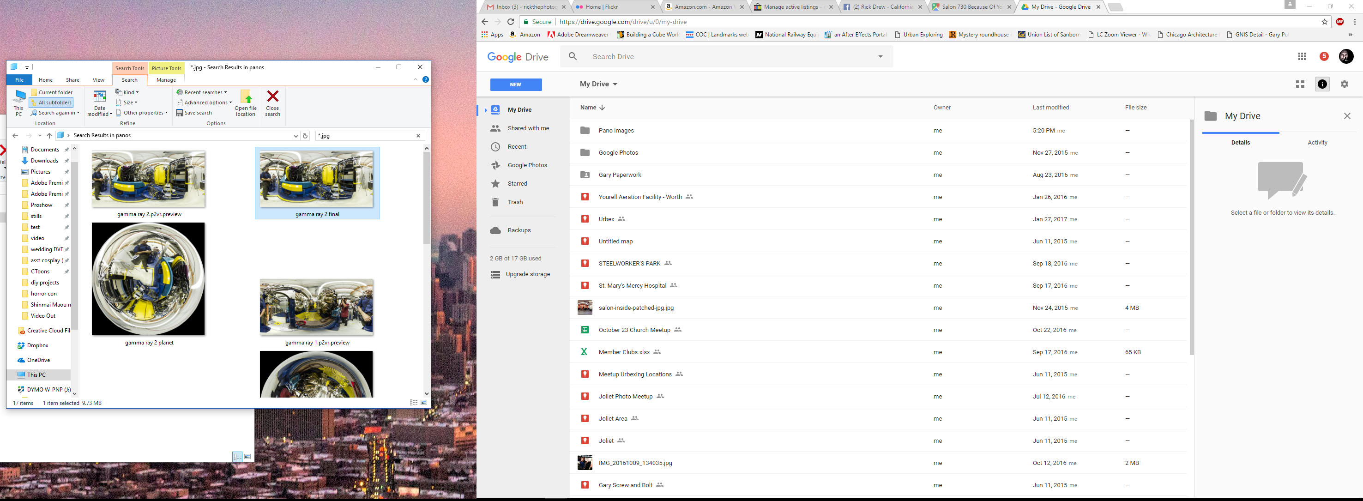Reload the Chrome page

[511, 22]
